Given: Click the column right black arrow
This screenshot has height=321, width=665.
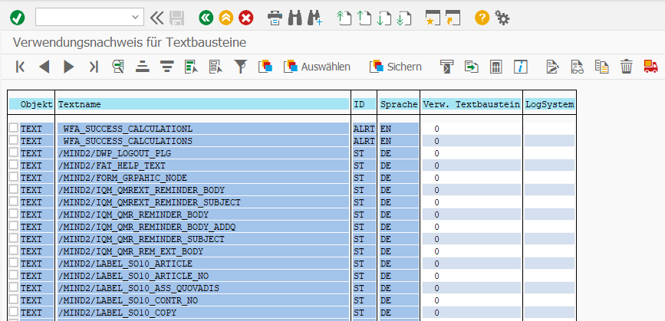Looking at the screenshot, I should click(69, 67).
